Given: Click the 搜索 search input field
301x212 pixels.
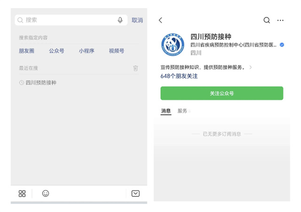Looking at the screenshot, I should pos(71,20).
